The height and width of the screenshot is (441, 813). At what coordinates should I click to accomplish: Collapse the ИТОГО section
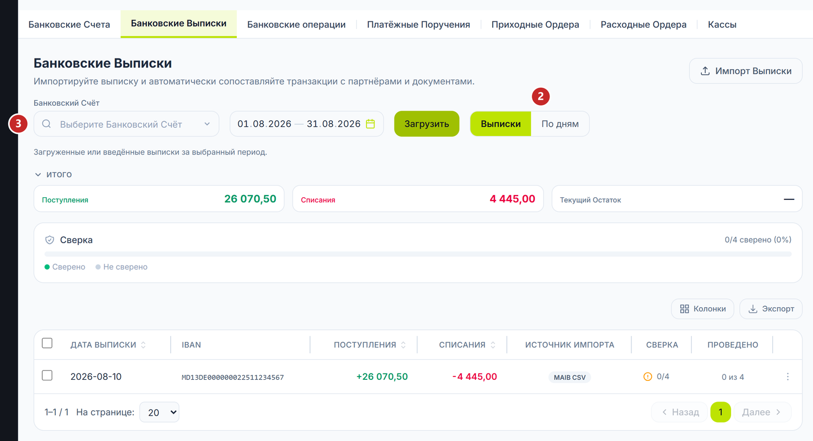(53, 174)
